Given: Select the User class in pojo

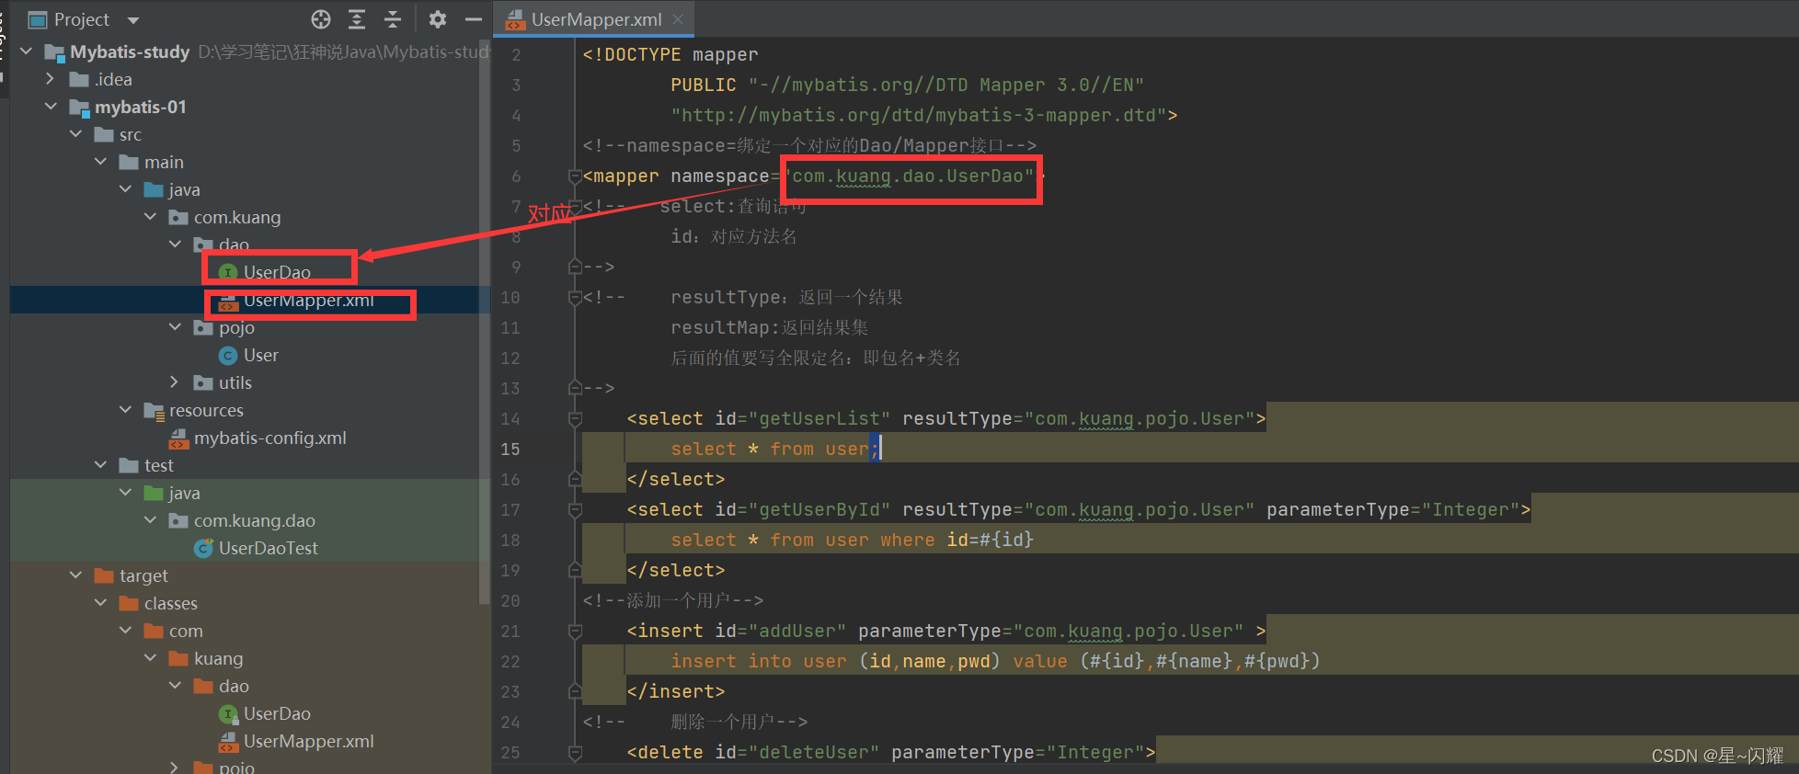Looking at the screenshot, I should [260, 355].
